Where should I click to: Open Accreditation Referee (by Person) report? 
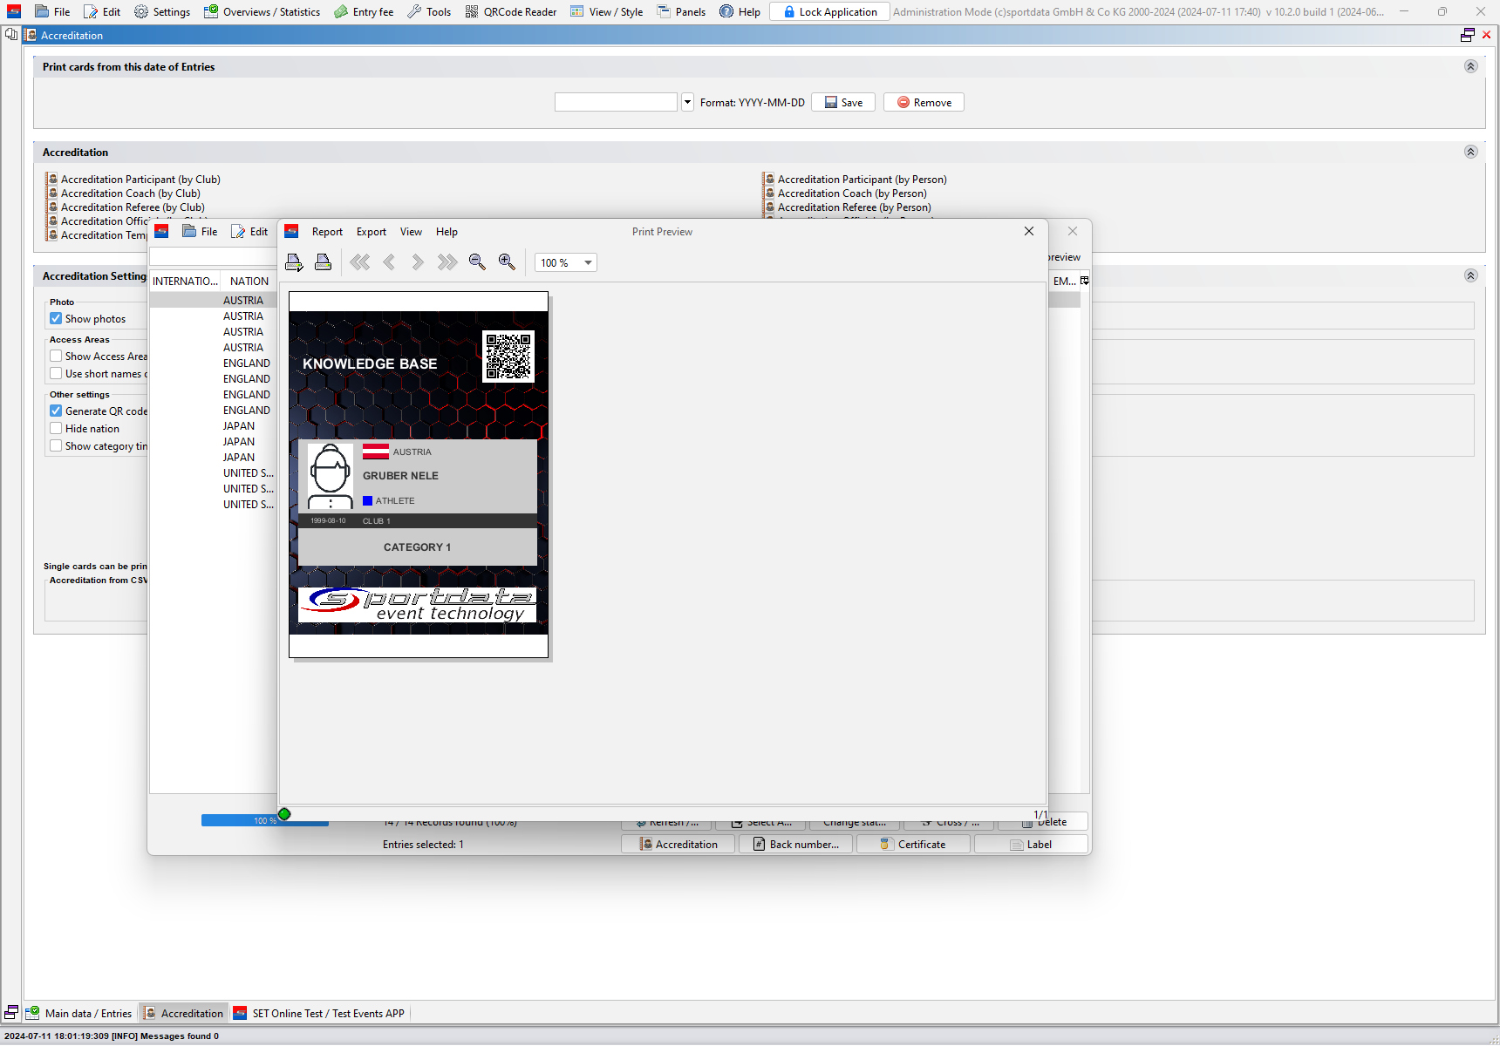[854, 207]
